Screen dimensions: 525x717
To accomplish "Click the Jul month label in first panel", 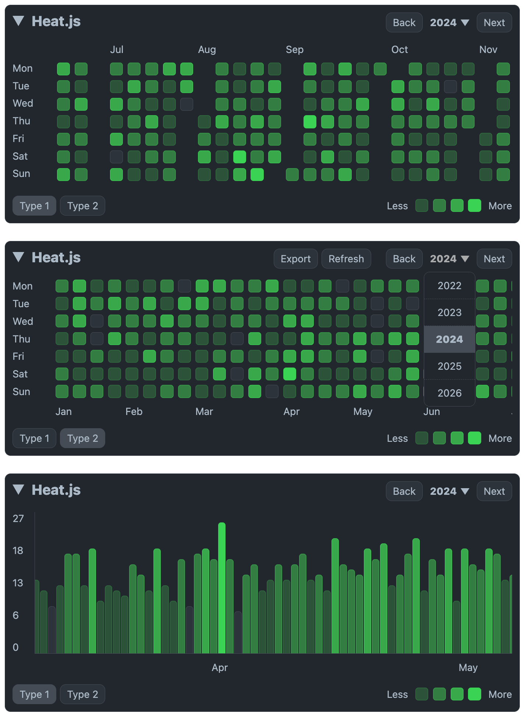I will (117, 50).
